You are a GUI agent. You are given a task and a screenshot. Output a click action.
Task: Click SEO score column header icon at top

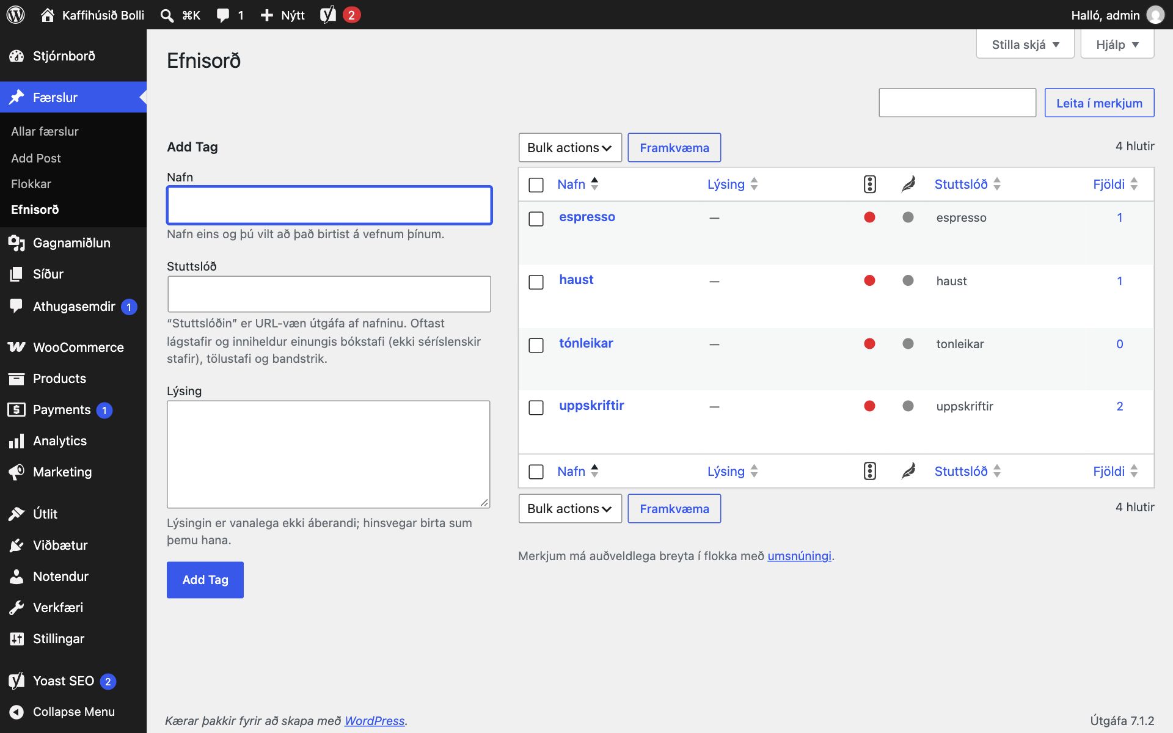coord(870,184)
